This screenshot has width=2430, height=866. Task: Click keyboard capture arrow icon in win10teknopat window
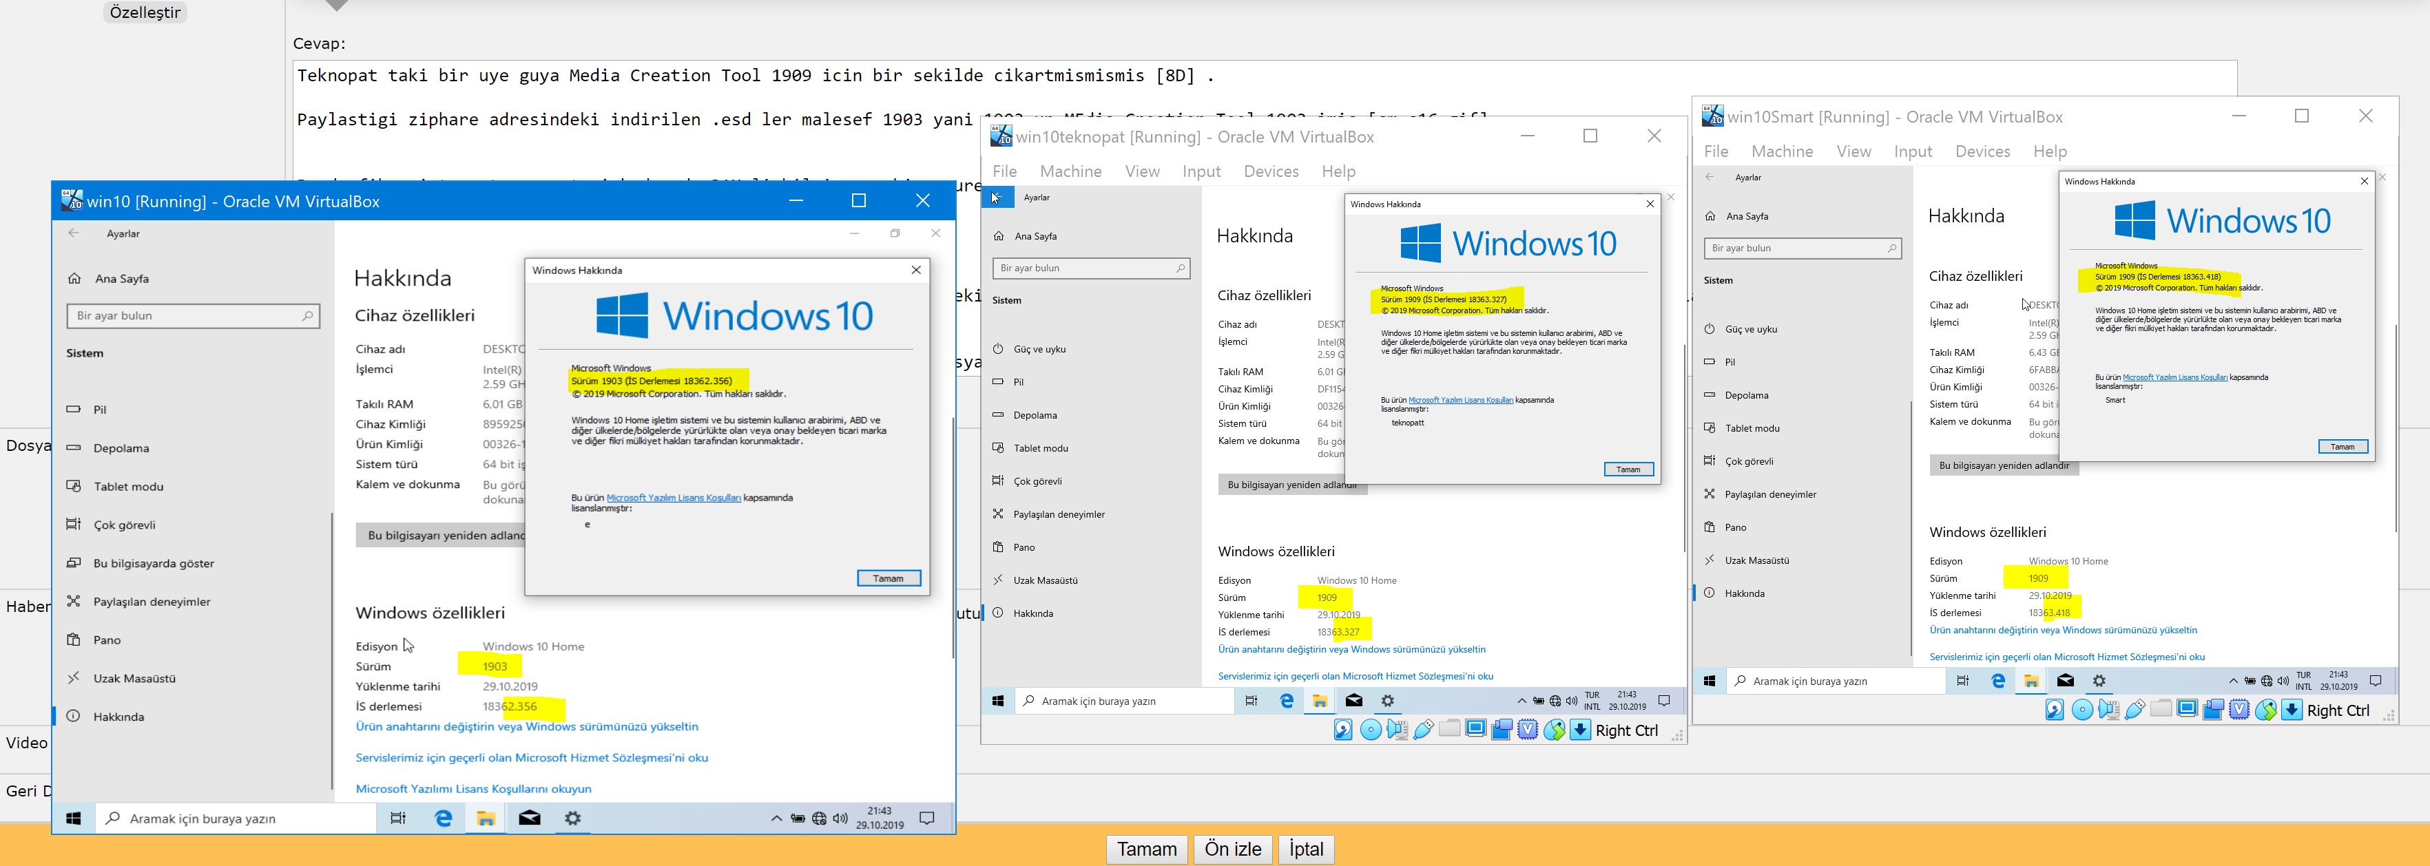click(x=1580, y=730)
